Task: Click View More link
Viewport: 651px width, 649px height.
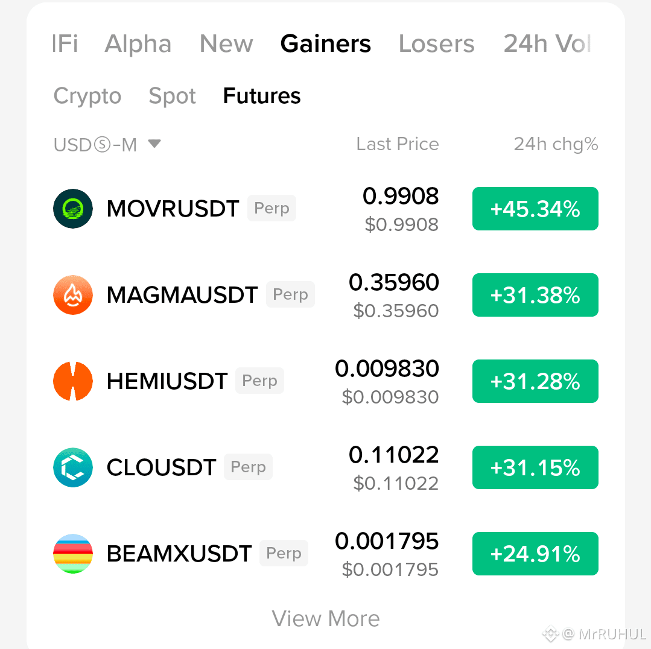Action: pyautogui.click(x=326, y=619)
